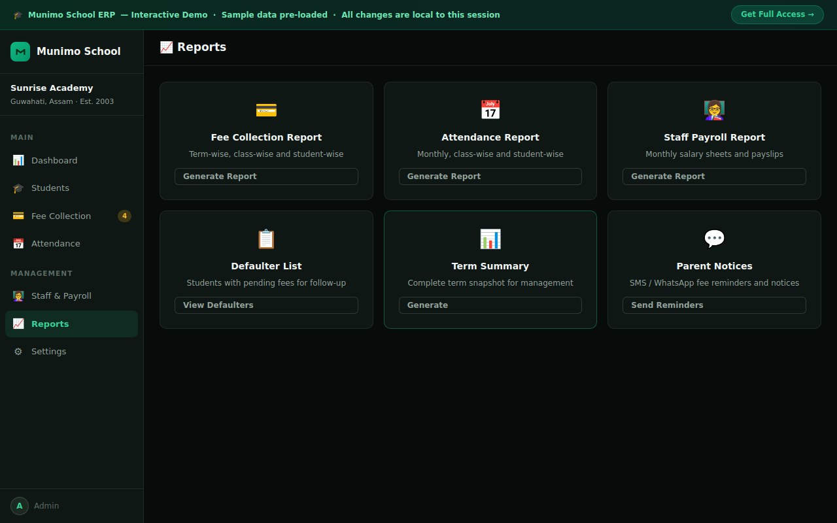The image size is (837, 523).
Task: Click the Staff Payroll Report heading
Action: coord(714,137)
